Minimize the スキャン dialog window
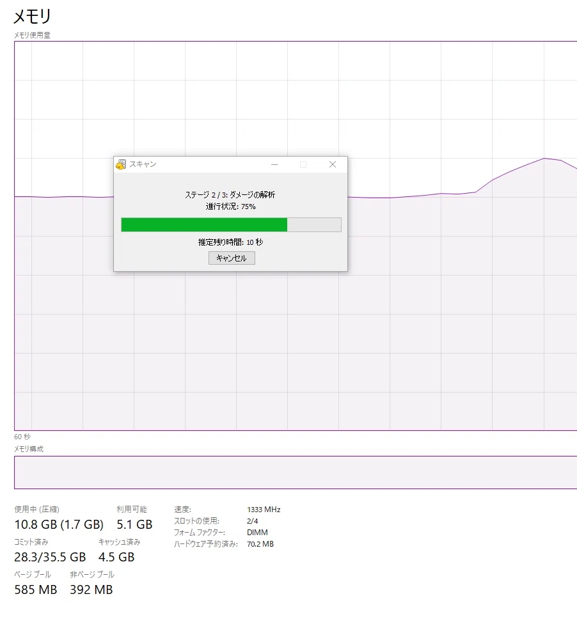This screenshot has height=617, width=577. 274,164
